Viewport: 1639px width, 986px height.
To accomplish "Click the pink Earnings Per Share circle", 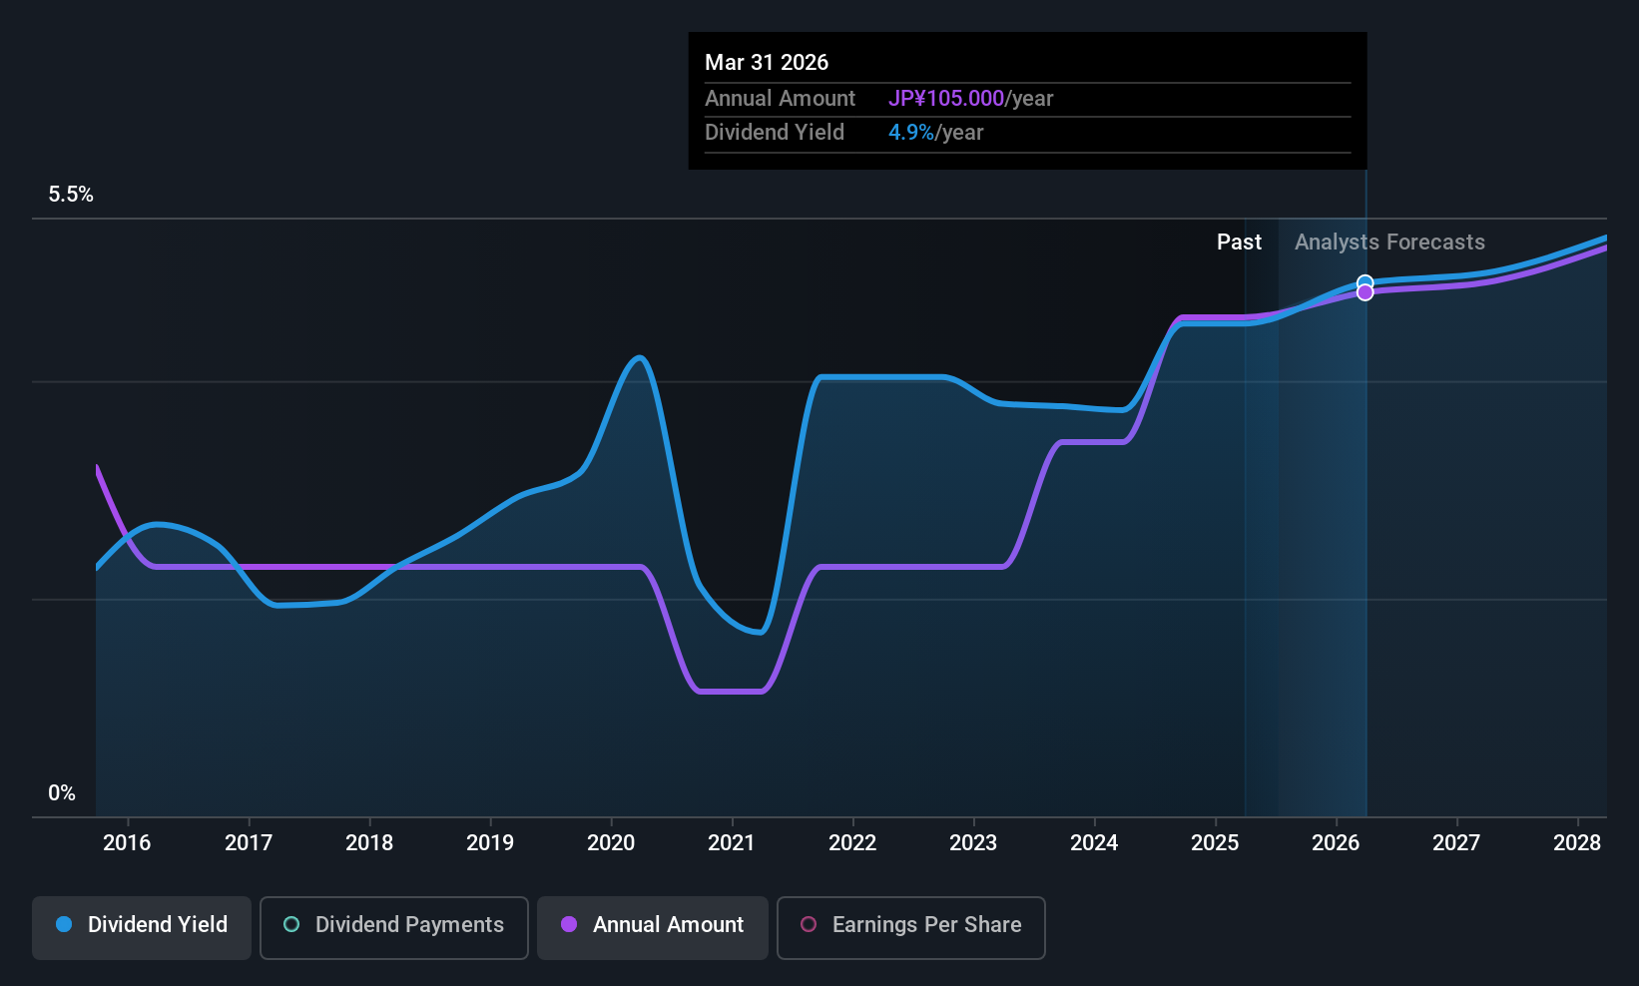I will pos(809,924).
